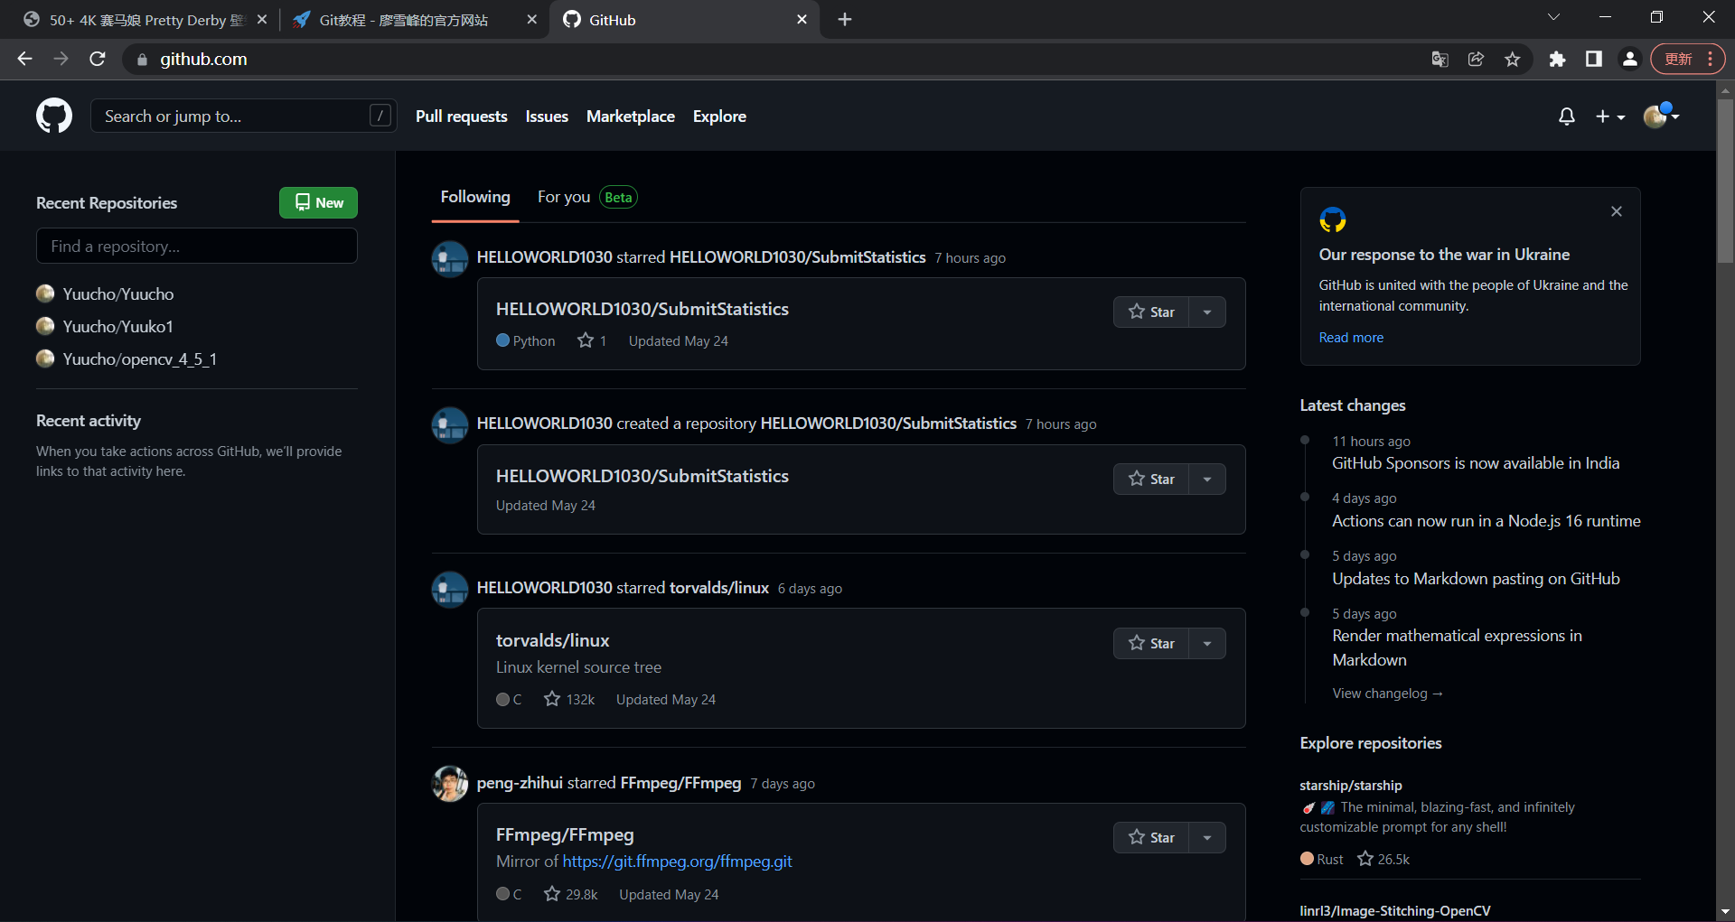The height and width of the screenshot is (922, 1735).
Task: Open the Chrome profile icon
Action: pyautogui.click(x=1630, y=59)
